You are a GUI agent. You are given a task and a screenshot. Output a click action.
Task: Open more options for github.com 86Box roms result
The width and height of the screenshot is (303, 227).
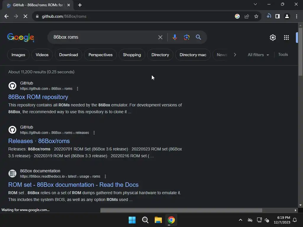click(78, 89)
